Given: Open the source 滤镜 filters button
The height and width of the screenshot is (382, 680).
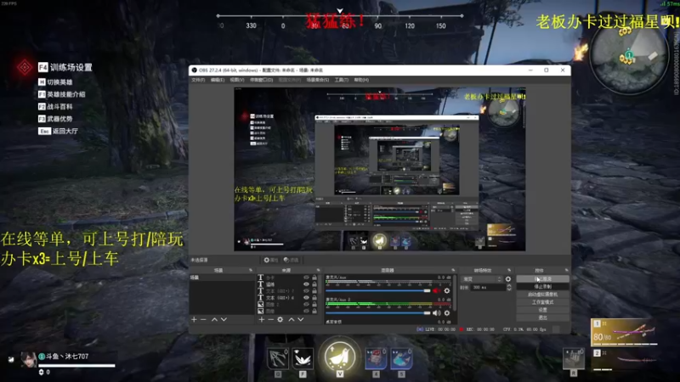Looking at the screenshot, I should [291, 260].
